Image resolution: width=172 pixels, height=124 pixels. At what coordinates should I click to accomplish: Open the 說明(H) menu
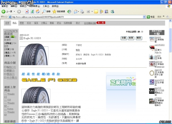click(x=55, y=6)
